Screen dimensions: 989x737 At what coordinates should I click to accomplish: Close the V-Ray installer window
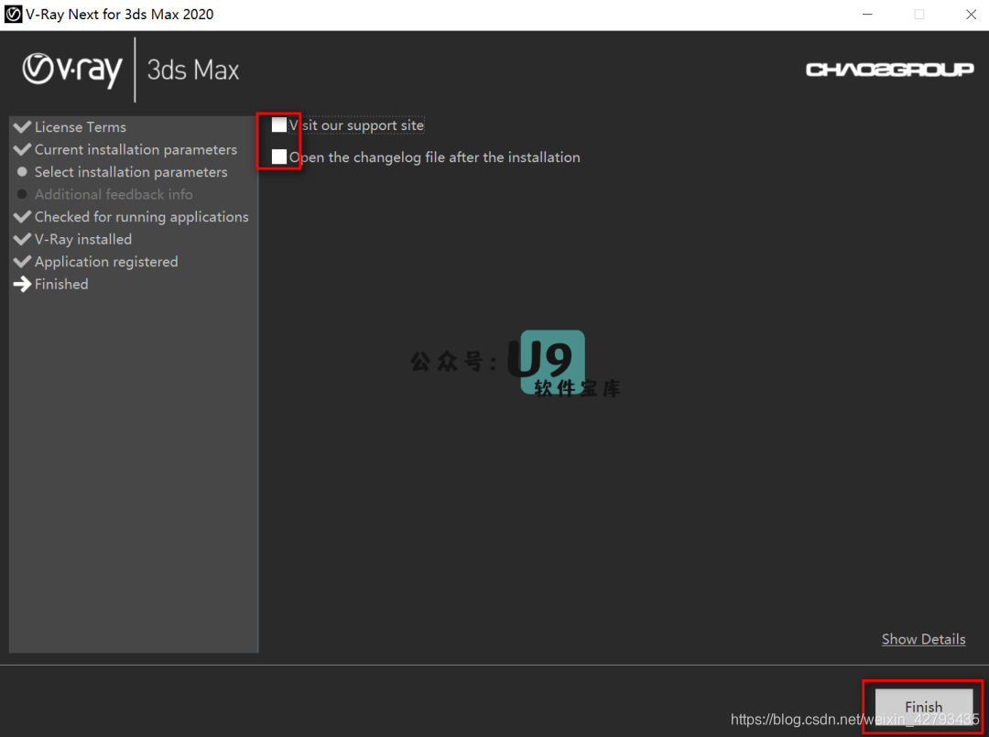(971, 14)
